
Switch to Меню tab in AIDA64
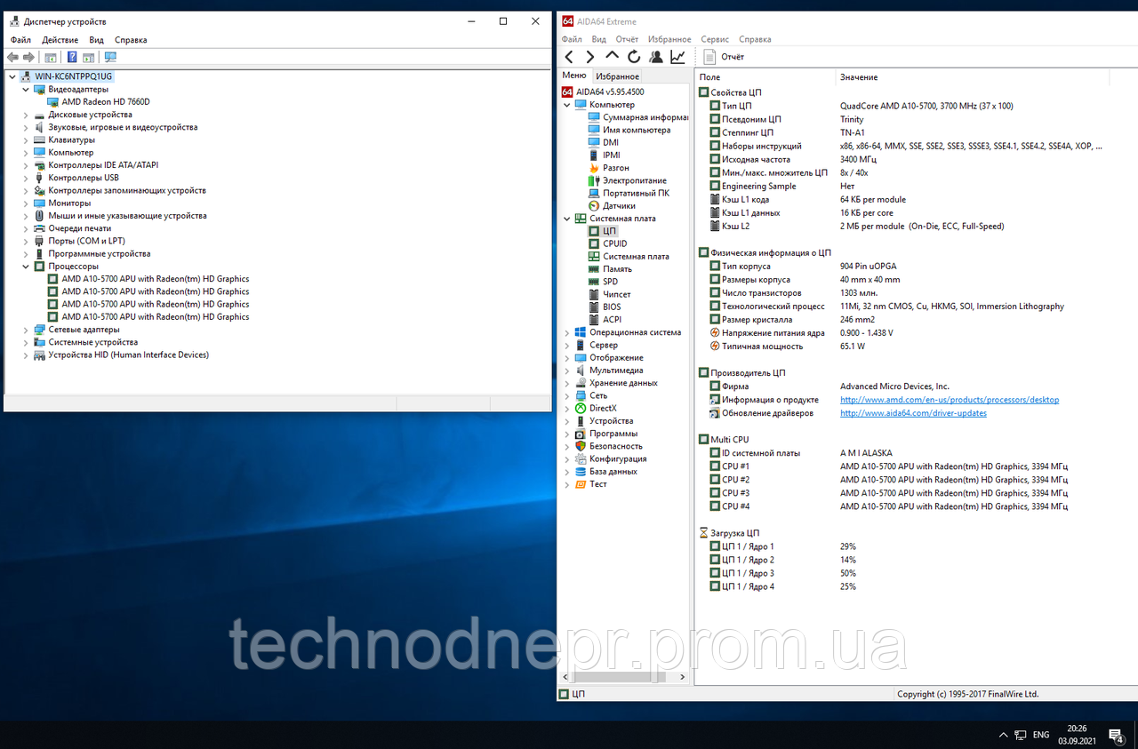pos(574,76)
